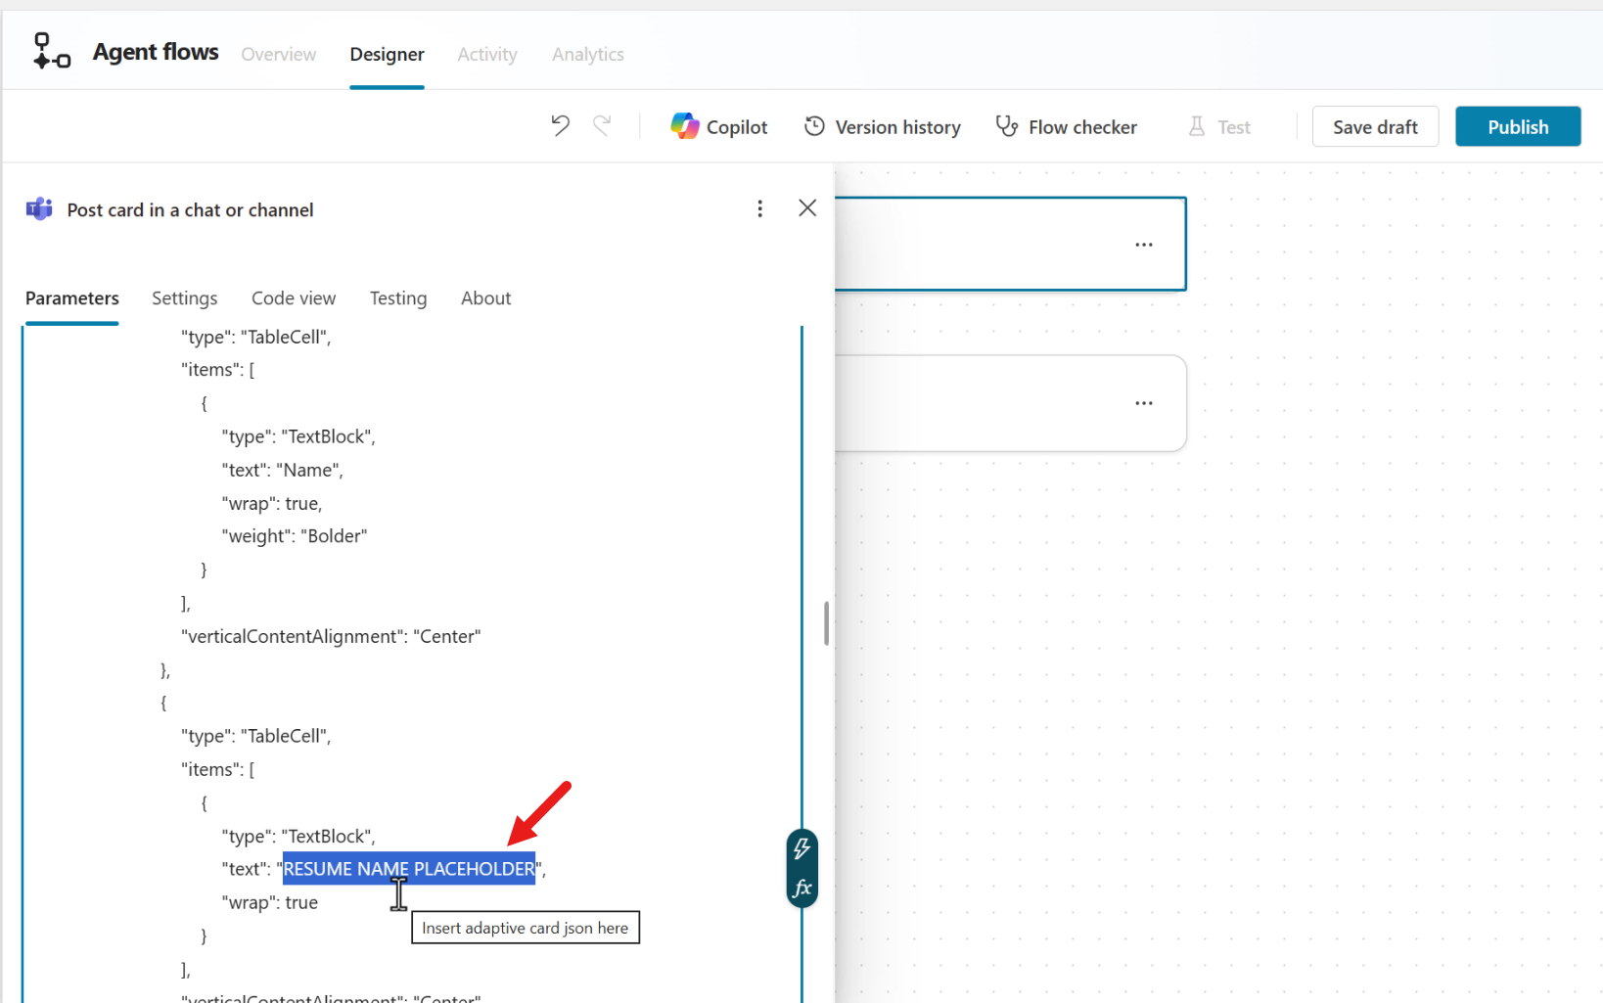1603x1003 pixels.
Task: Open Copilot assistant
Action: [719, 127]
